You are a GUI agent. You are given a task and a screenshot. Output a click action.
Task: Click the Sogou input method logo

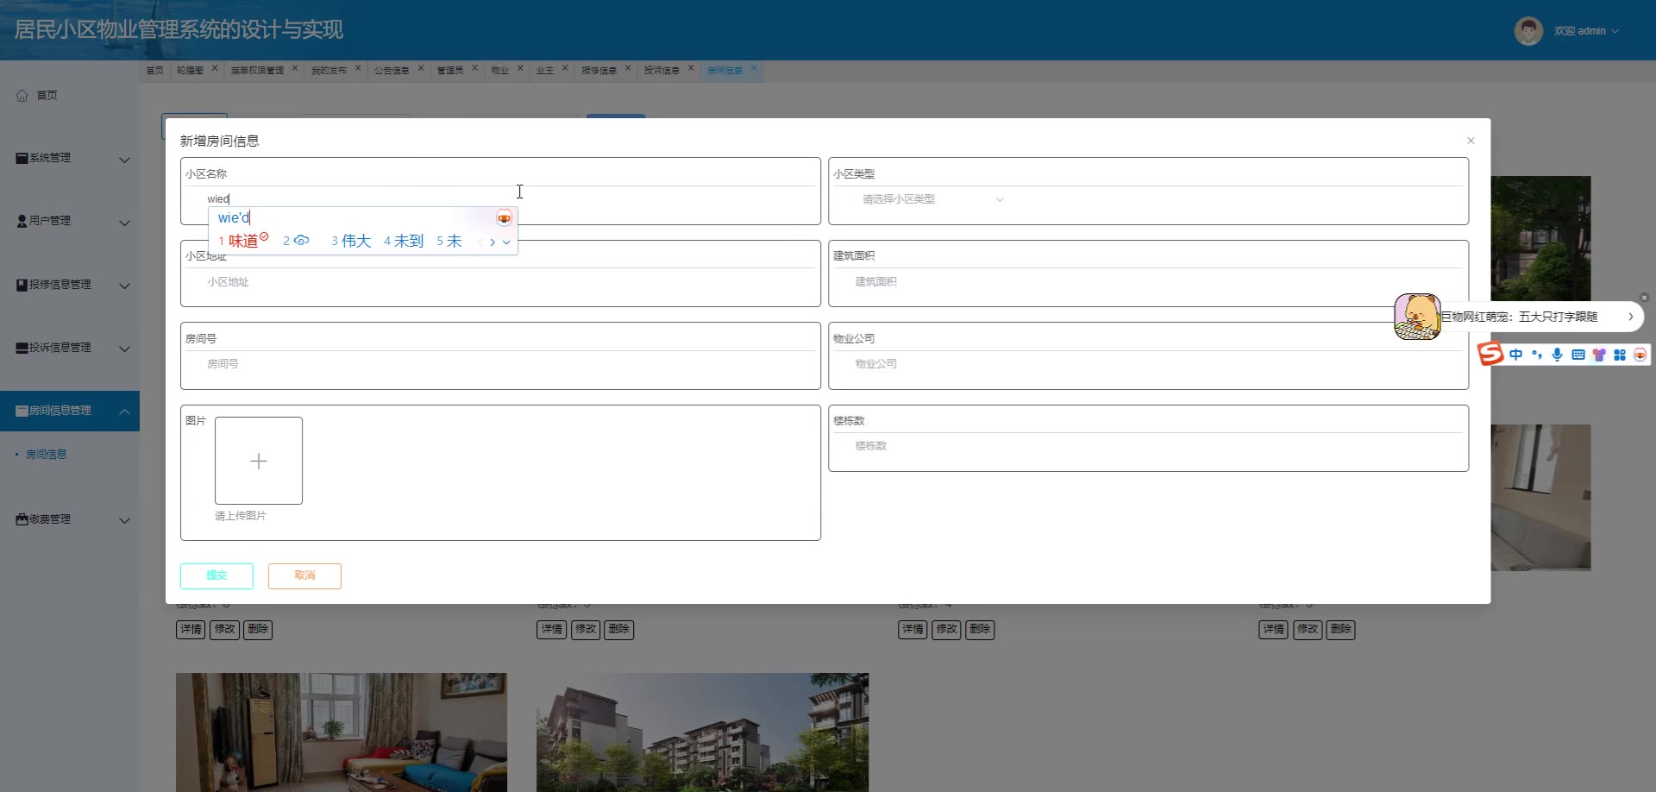[x=1490, y=354]
